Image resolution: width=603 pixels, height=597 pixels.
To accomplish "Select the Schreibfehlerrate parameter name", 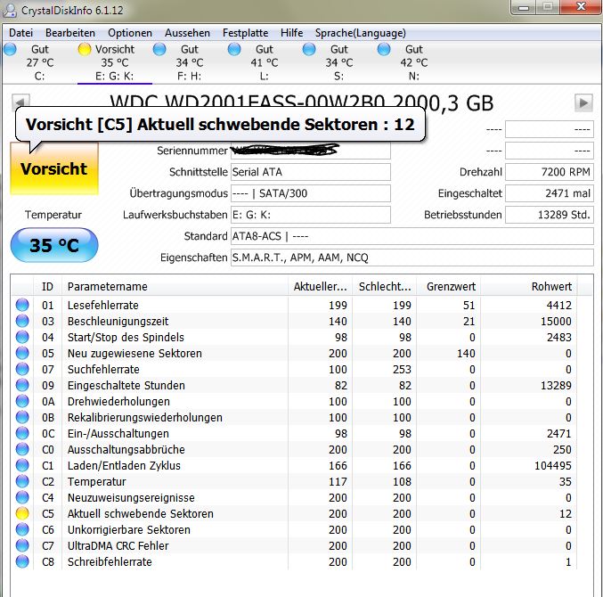I will click(110, 561).
